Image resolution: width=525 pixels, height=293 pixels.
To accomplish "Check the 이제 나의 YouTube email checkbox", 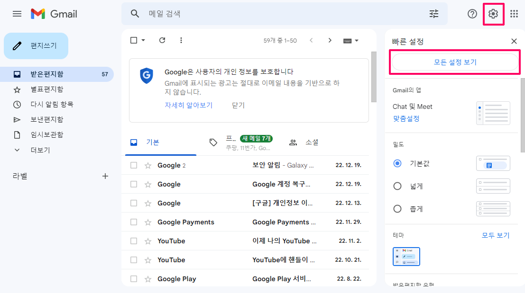I will pos(134,241).
